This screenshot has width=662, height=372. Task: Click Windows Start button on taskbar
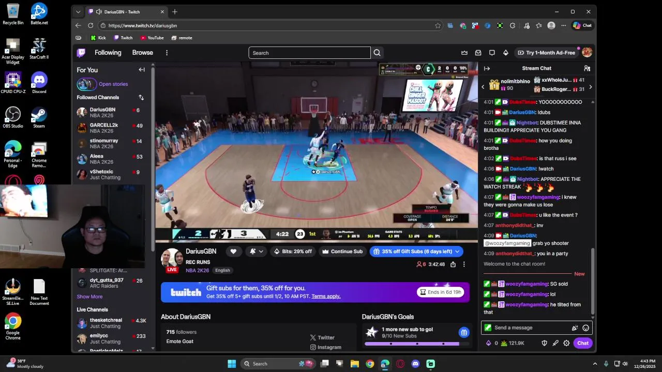(x=232, y=364)
